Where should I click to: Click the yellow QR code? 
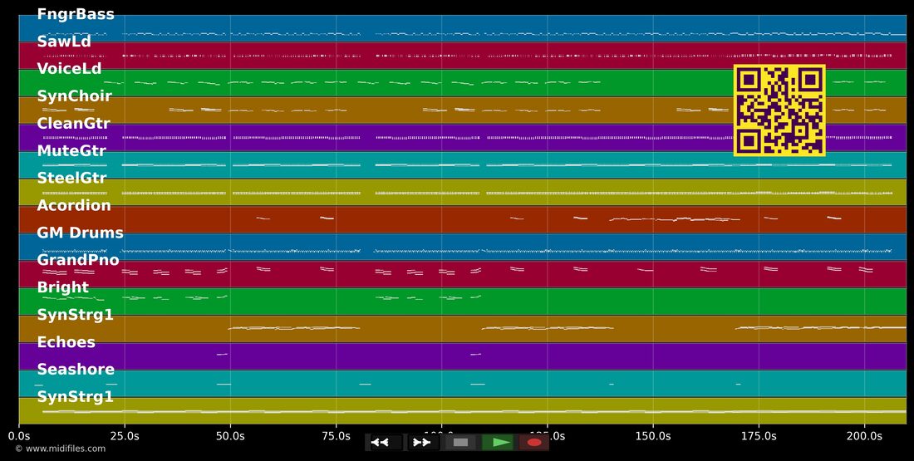pos(779,110)
